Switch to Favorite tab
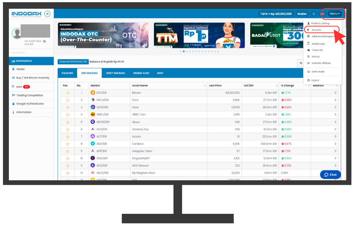354x226 pixels. point(67,73)
